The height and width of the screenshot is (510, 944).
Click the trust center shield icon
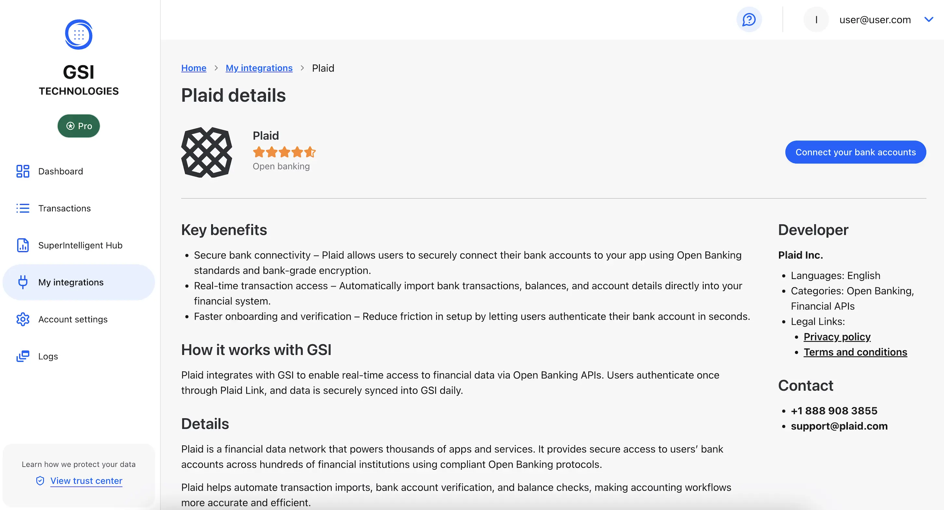40,481
